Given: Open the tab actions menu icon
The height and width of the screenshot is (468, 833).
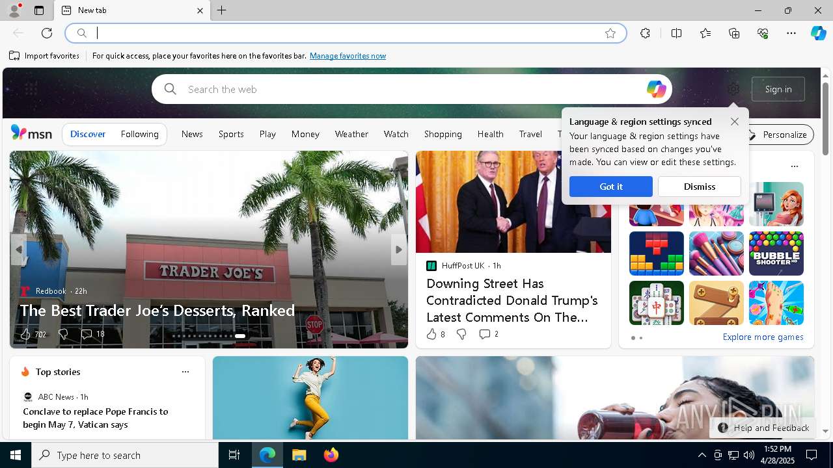Looking at the screenshot, I should (x=39, y=10).
